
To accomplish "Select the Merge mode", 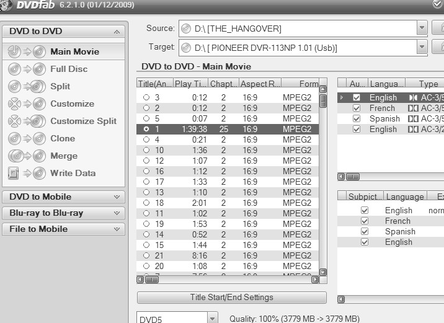I will 63,156.
